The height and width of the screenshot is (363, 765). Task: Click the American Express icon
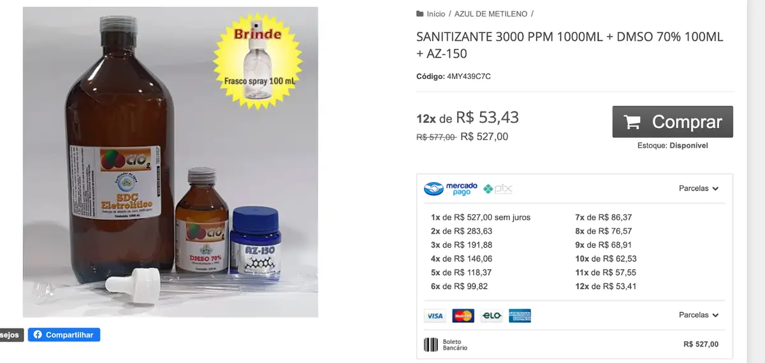tap(520, 316)
